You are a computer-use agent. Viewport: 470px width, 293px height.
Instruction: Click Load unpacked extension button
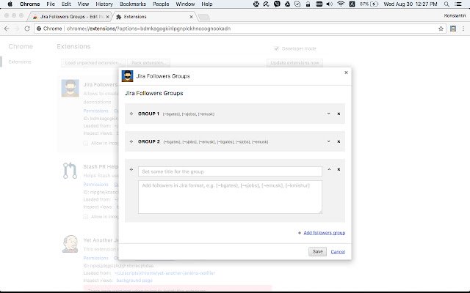(x=93, y=63)
